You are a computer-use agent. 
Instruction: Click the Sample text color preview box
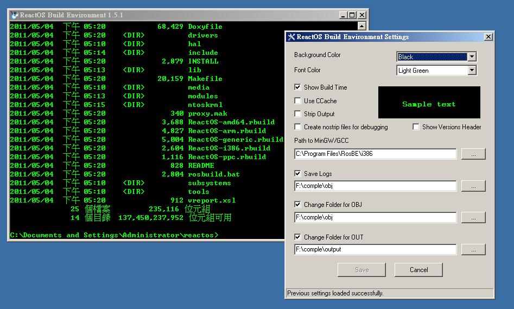[x=429, y=102]
